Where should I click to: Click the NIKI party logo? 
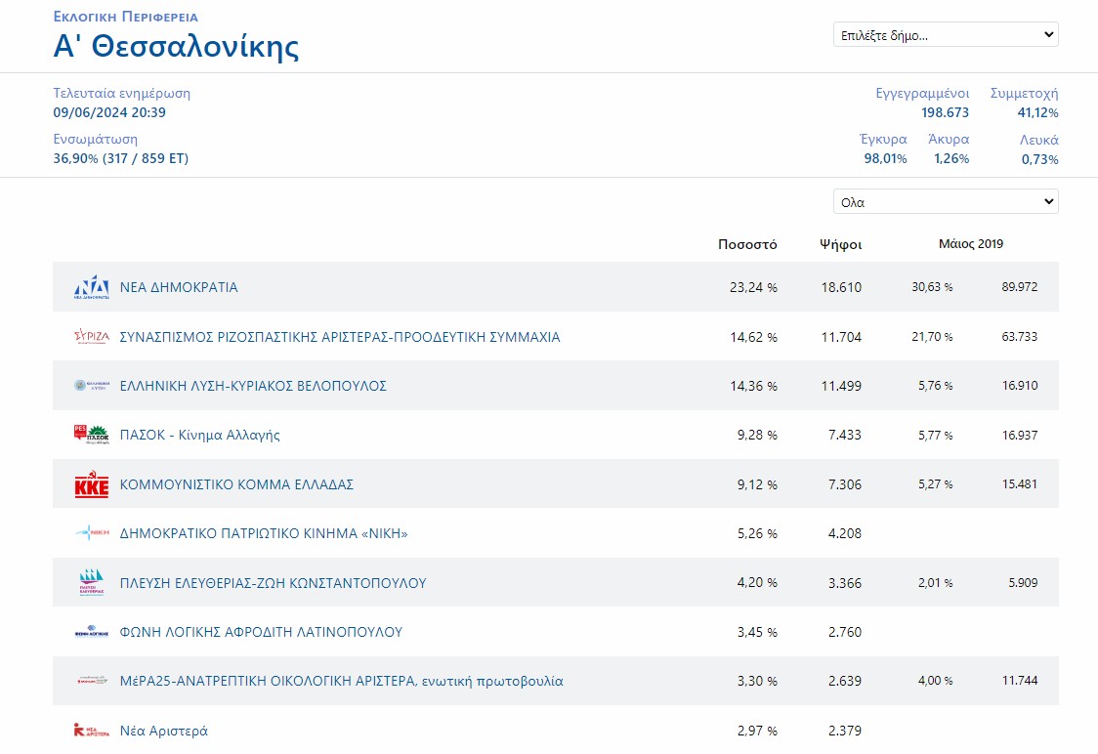point(92,533)
